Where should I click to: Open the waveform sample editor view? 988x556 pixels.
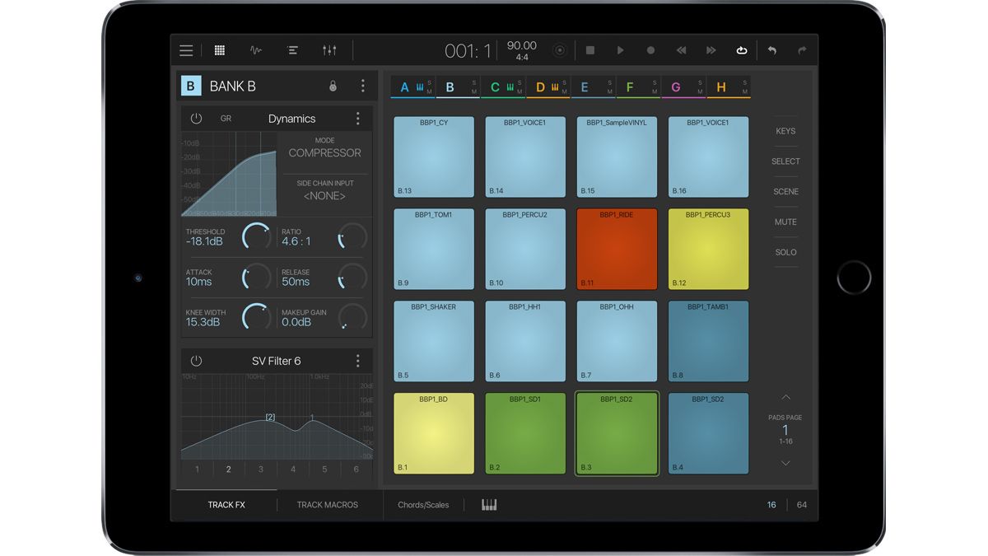[255, 49]
